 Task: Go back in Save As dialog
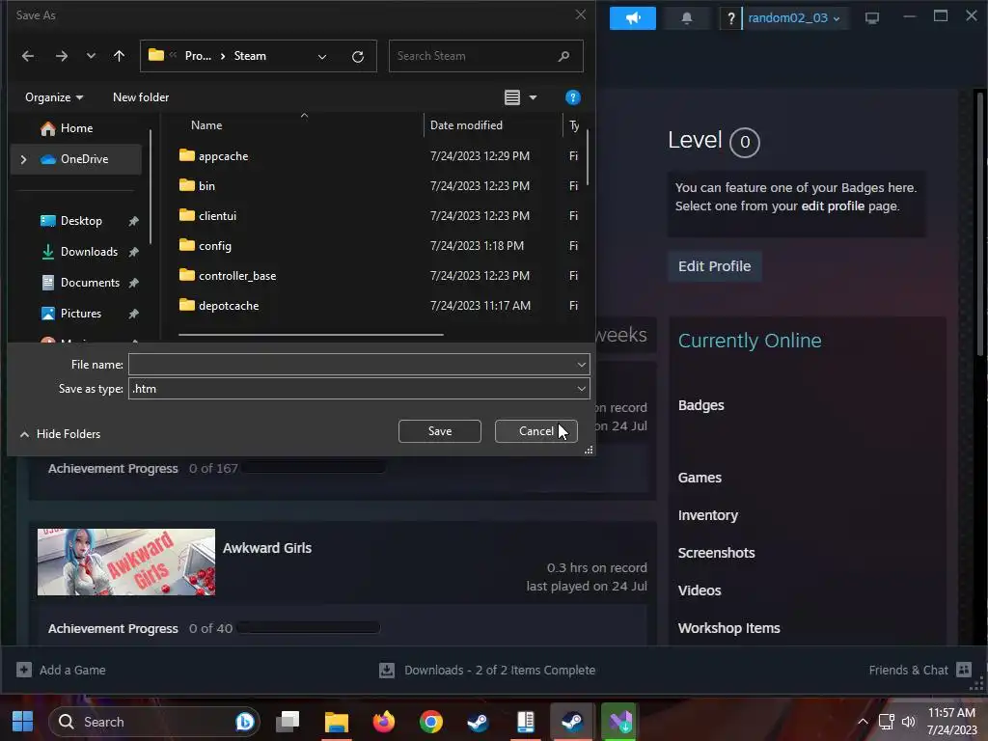28,56
